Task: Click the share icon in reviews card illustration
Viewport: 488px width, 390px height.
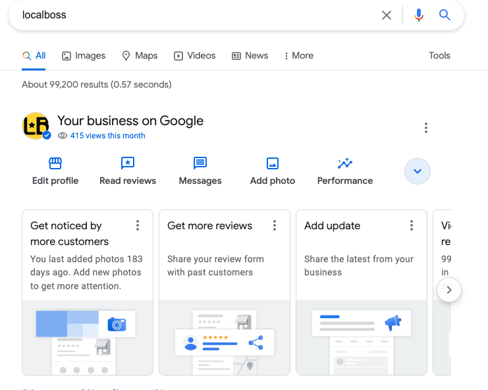Action: [256, 343]
